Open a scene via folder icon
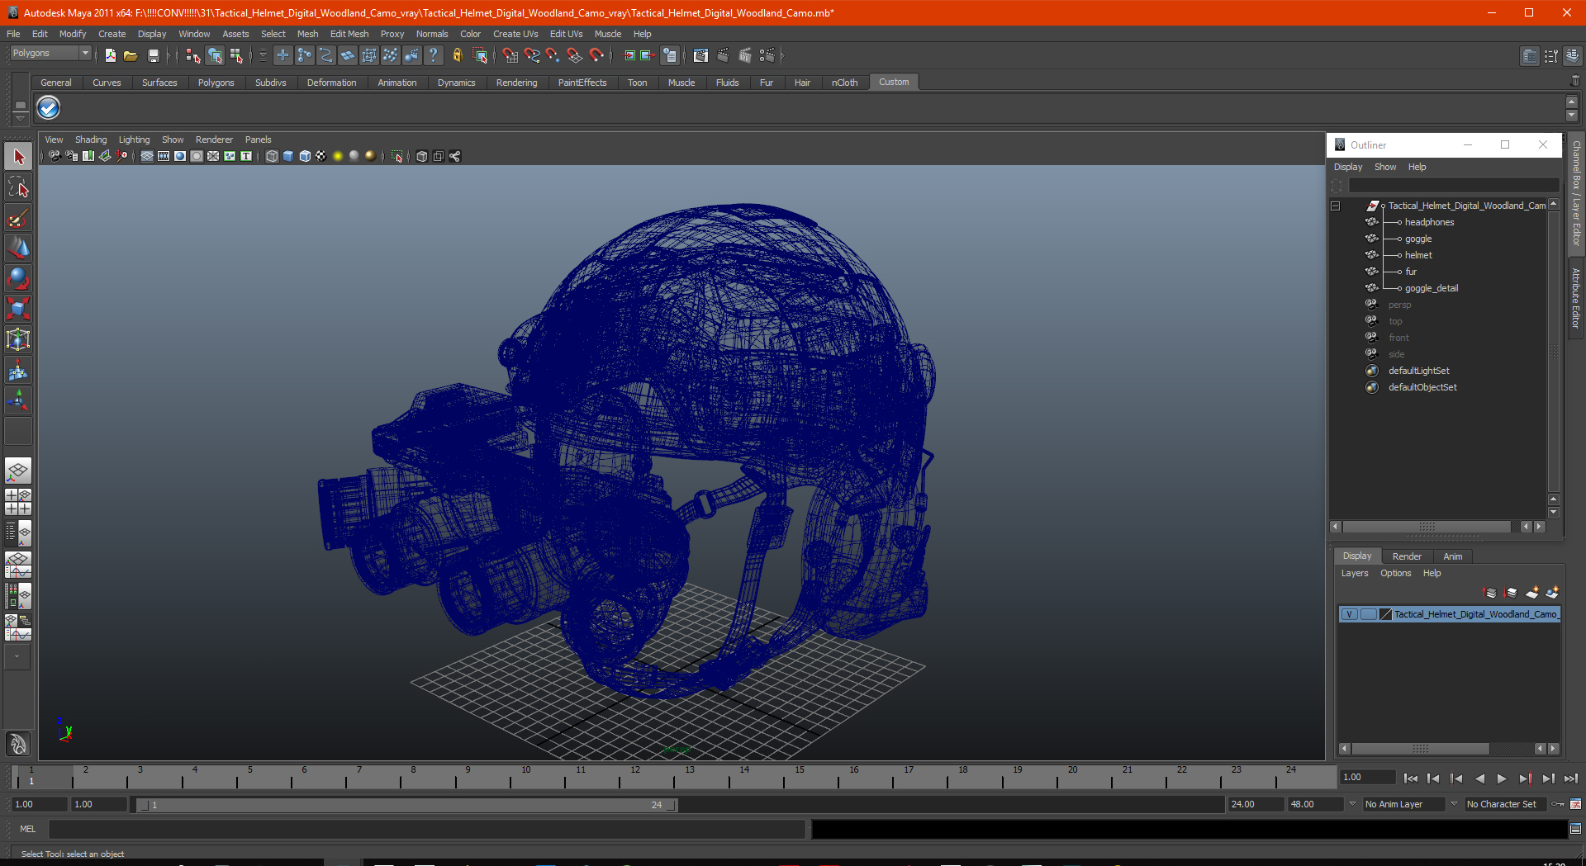This screenshot has width=1586, height=866. (x=131, y=55)
